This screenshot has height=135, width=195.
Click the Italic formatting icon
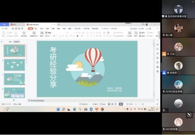click(57, 36)
